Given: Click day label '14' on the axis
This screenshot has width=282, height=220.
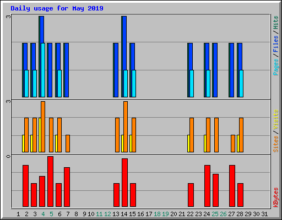Looking at the screenshot, I should point(124,214).
